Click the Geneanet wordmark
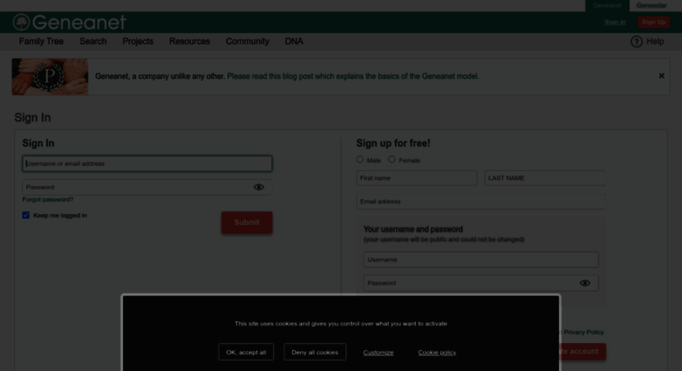The height and width of the screenshot is (371, 682). 79,22
